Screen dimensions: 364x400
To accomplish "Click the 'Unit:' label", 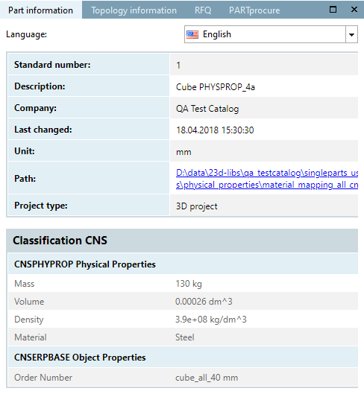I will click(25, 151).
